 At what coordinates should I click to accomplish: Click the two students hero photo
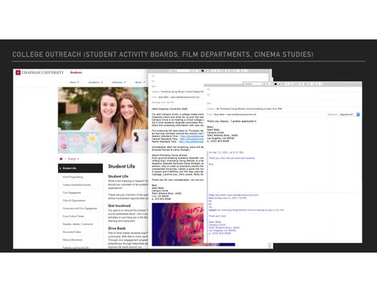[x=103, y=120]
